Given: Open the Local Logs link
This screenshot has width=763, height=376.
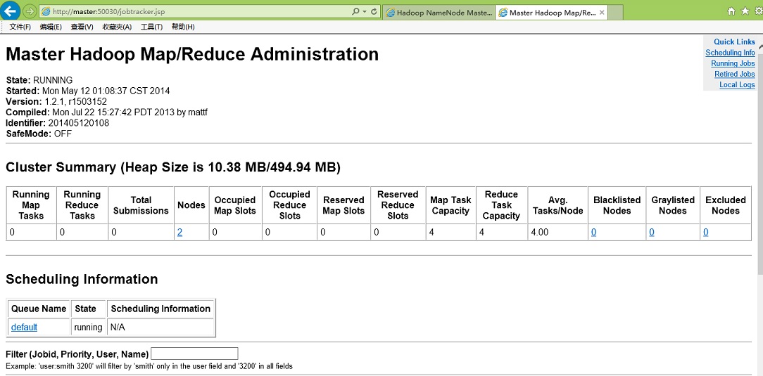Looking at the screenshot, I should (737, 85).
